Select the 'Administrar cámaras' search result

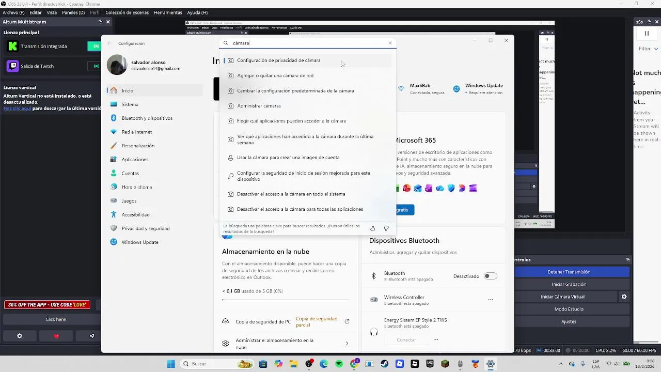pos(307,106)
